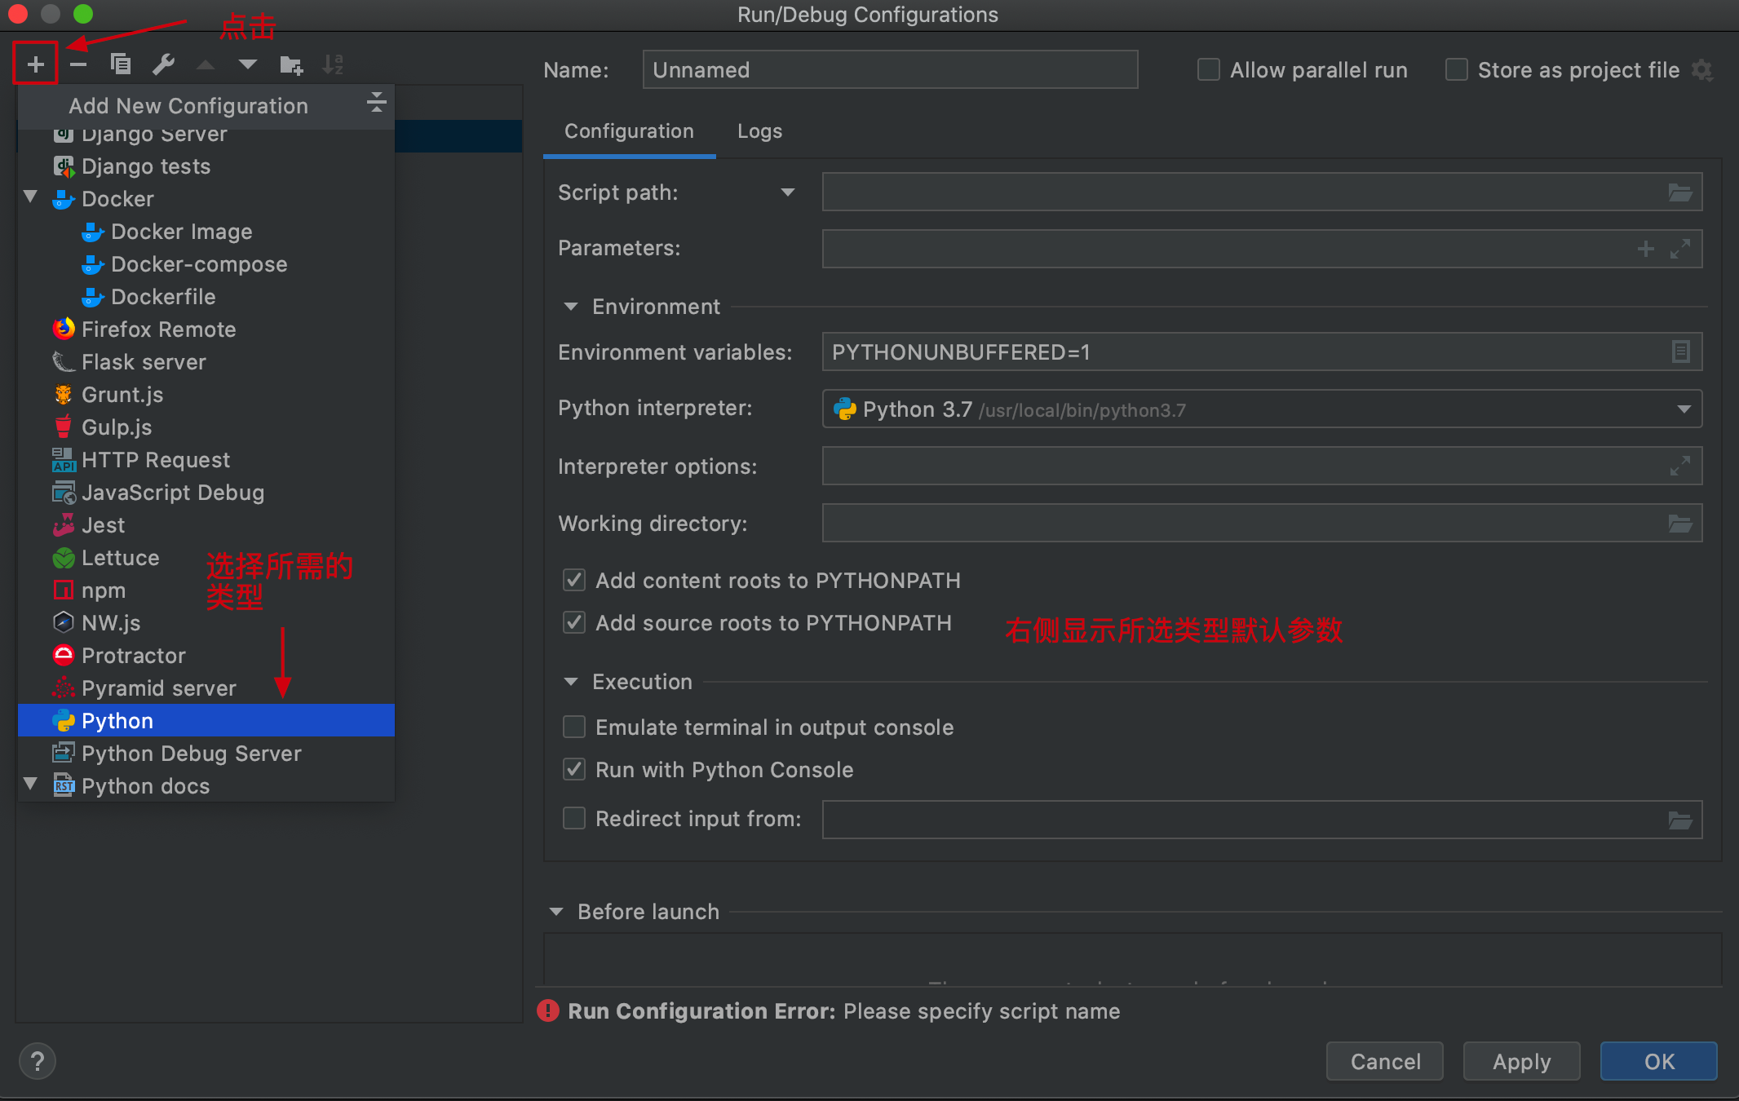Screen dimensions: 1739x1101
Task: Open Script path type dropdown arrow
Action: (787, 192)
